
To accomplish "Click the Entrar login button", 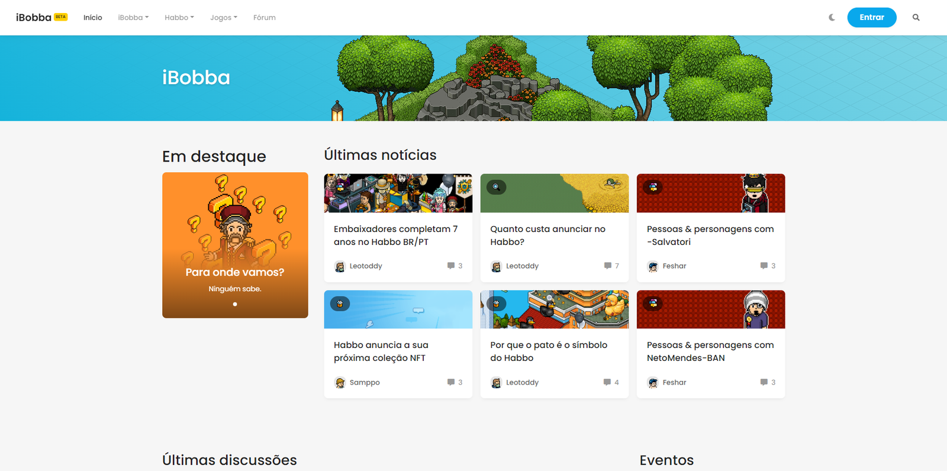I will [x=872, y=18].
